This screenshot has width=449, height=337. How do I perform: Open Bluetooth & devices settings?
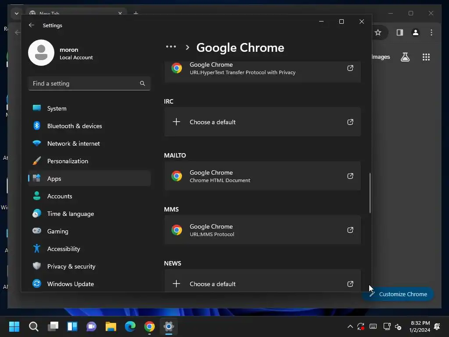pyautogui.click(x=89, y=126)
